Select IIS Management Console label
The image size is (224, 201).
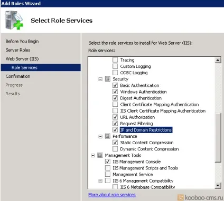[x=137, y=162]
